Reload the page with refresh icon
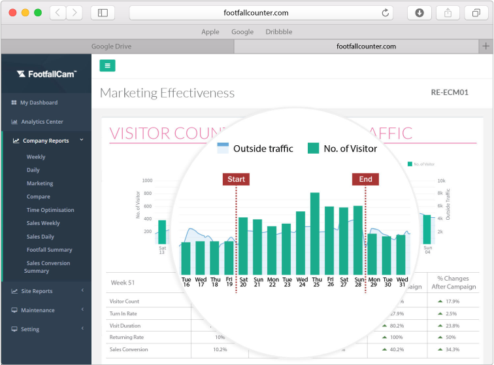The width and height of the screenshot is (494, 365). click(385, 13)
